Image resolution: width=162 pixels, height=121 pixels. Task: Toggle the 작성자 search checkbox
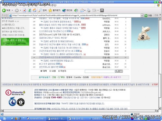[x=59, y=71]
